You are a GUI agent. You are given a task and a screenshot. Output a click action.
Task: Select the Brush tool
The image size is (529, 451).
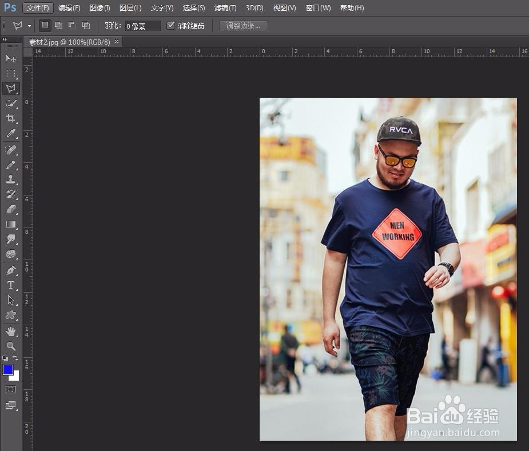(11, 165)
